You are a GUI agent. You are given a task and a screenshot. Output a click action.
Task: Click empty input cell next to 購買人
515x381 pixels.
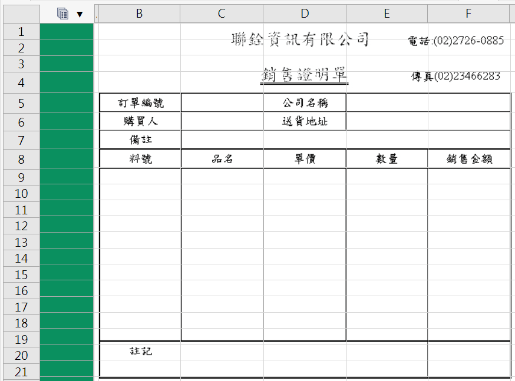222,121
